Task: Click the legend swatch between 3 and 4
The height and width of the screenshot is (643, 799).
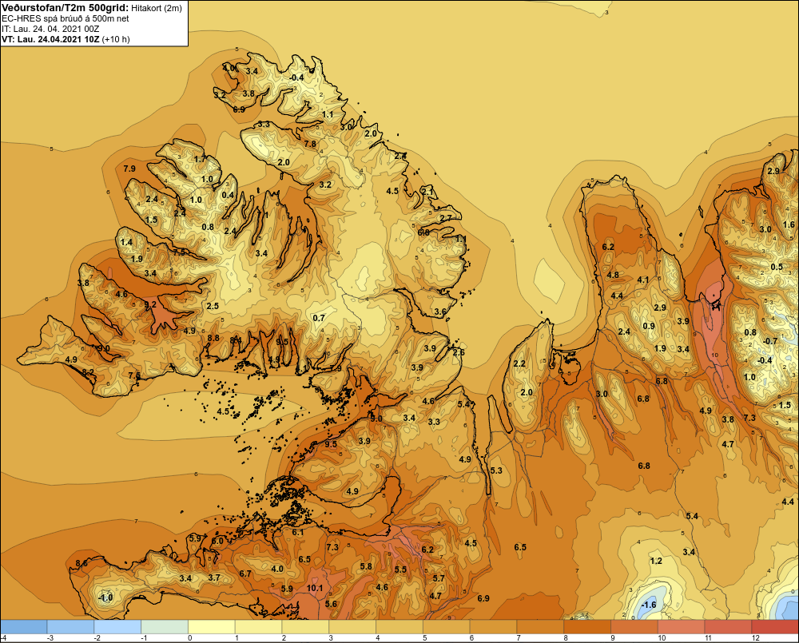Action: tap(352, 627)
